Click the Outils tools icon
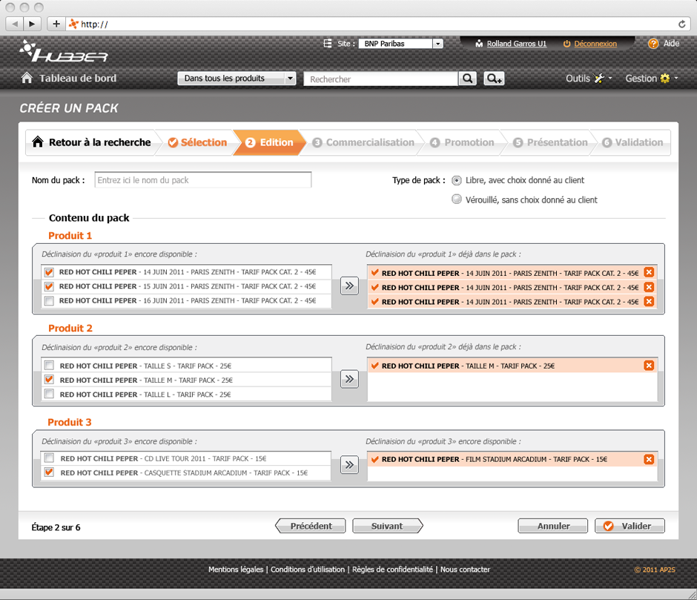Image resolution: width=697 pixels, height=600 pixels. click(x=599, y=79)
